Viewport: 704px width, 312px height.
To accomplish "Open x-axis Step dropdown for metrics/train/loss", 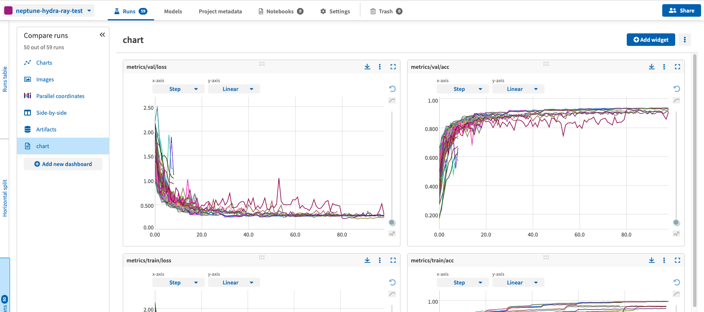I will click(x=178, y=282).
